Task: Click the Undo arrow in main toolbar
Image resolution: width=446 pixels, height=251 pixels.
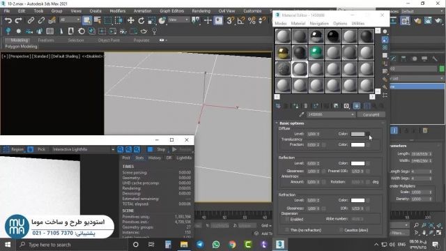Action: click(8, 20)
